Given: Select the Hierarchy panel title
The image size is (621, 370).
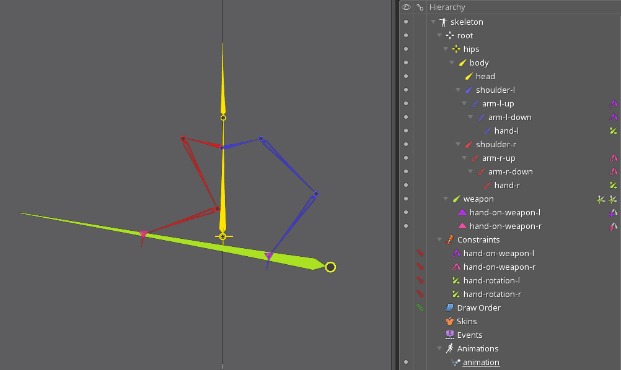Looking at the screenshot, I should (x=447, y=7).
